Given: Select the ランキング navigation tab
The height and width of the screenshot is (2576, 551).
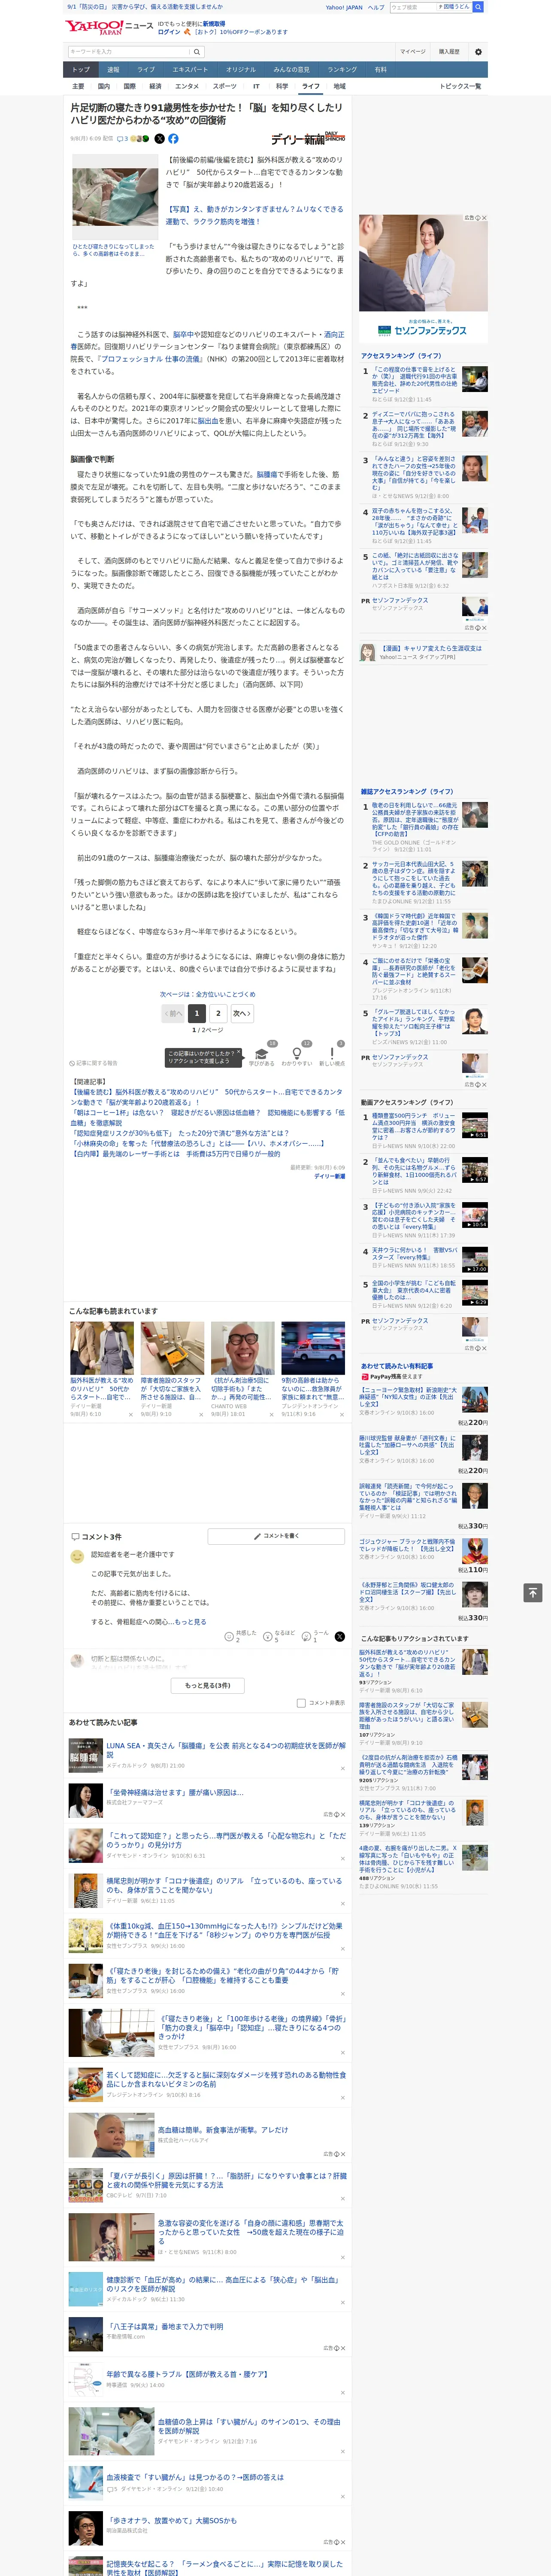Looking at the screenshot, I should 342,70.
